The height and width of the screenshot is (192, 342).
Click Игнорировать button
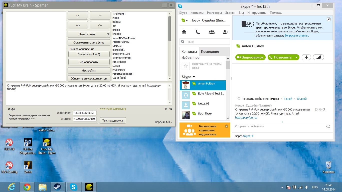click(x=89, y=62)
